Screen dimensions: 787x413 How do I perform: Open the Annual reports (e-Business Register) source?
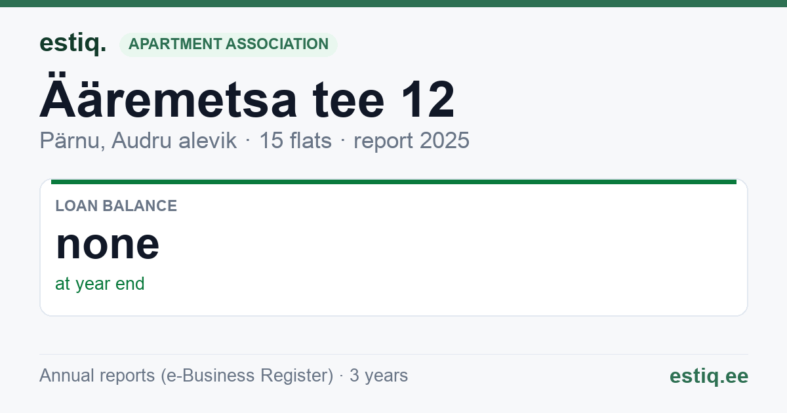(186, 376)
